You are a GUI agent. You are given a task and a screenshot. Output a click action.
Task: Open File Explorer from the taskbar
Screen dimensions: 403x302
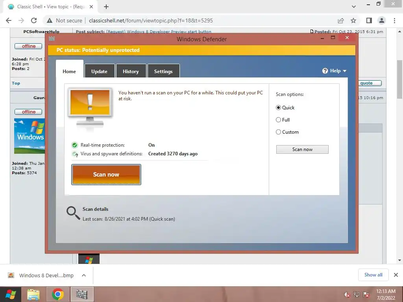click(34, 294)
